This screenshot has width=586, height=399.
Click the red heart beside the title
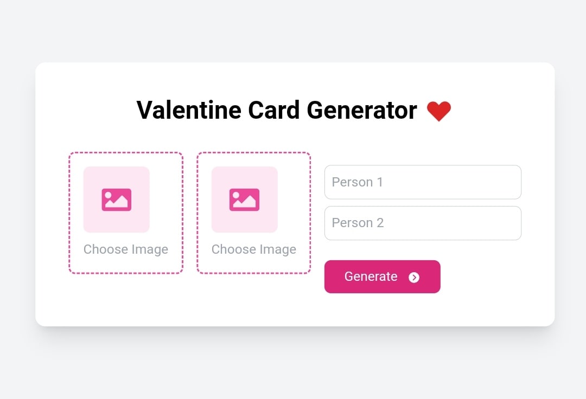coord(438,111)
